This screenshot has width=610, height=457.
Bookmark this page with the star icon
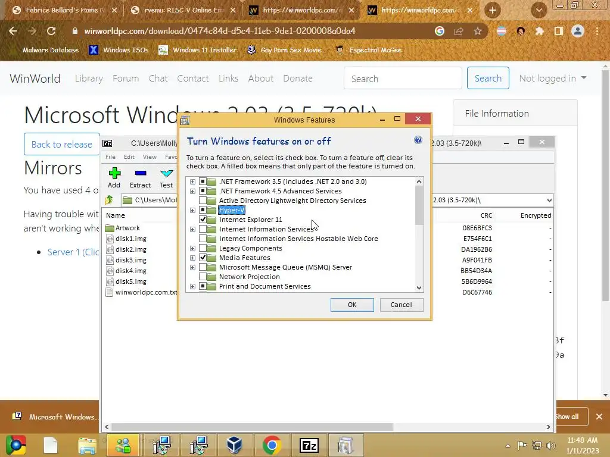tap(477, 31)
